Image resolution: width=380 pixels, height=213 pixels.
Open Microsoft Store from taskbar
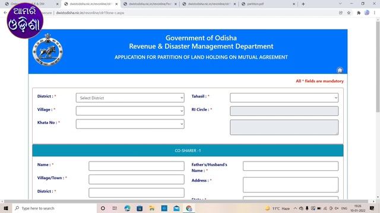pos(140,208)
